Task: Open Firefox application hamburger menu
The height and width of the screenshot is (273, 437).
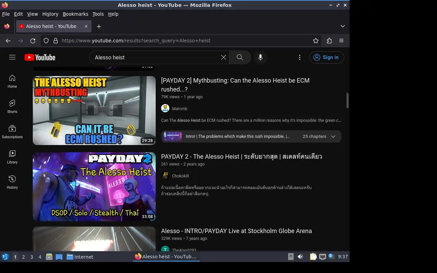Action: pos(341,41)
